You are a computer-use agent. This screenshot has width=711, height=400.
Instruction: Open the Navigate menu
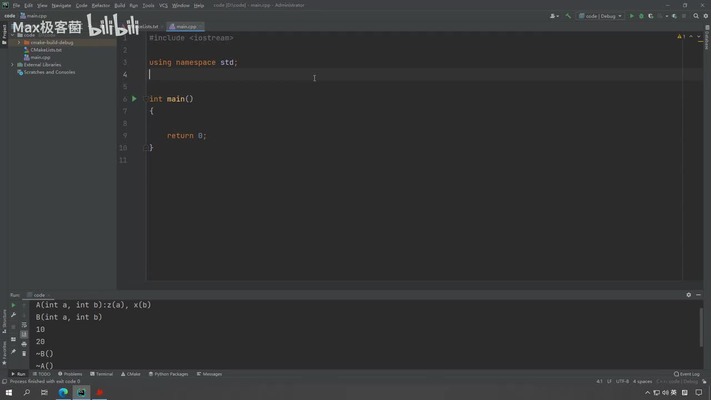[x=61, y=5]
